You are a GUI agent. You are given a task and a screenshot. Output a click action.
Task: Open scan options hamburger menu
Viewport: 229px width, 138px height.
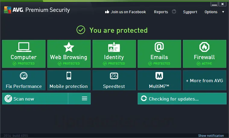[84, 98]
